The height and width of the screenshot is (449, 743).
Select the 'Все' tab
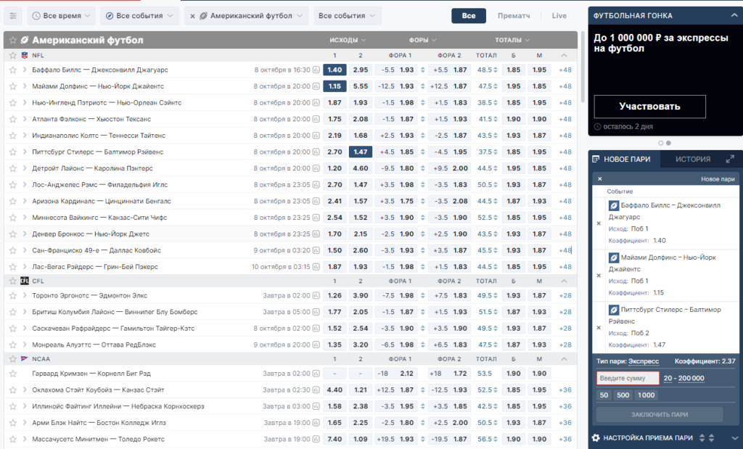click(x=469, y=16)
